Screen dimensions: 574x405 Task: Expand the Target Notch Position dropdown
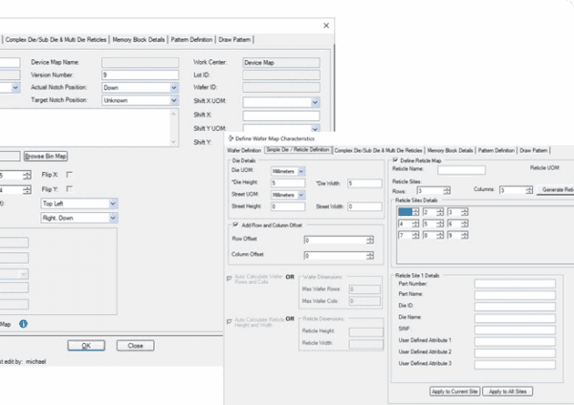point(173,99)
